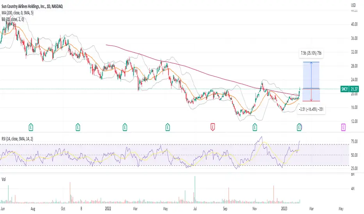Select the MA 200 indicator legend
This screenshot has width=364, height=214.
coord(18,13)
